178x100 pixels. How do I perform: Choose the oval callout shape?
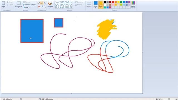[x=68, y=7]
